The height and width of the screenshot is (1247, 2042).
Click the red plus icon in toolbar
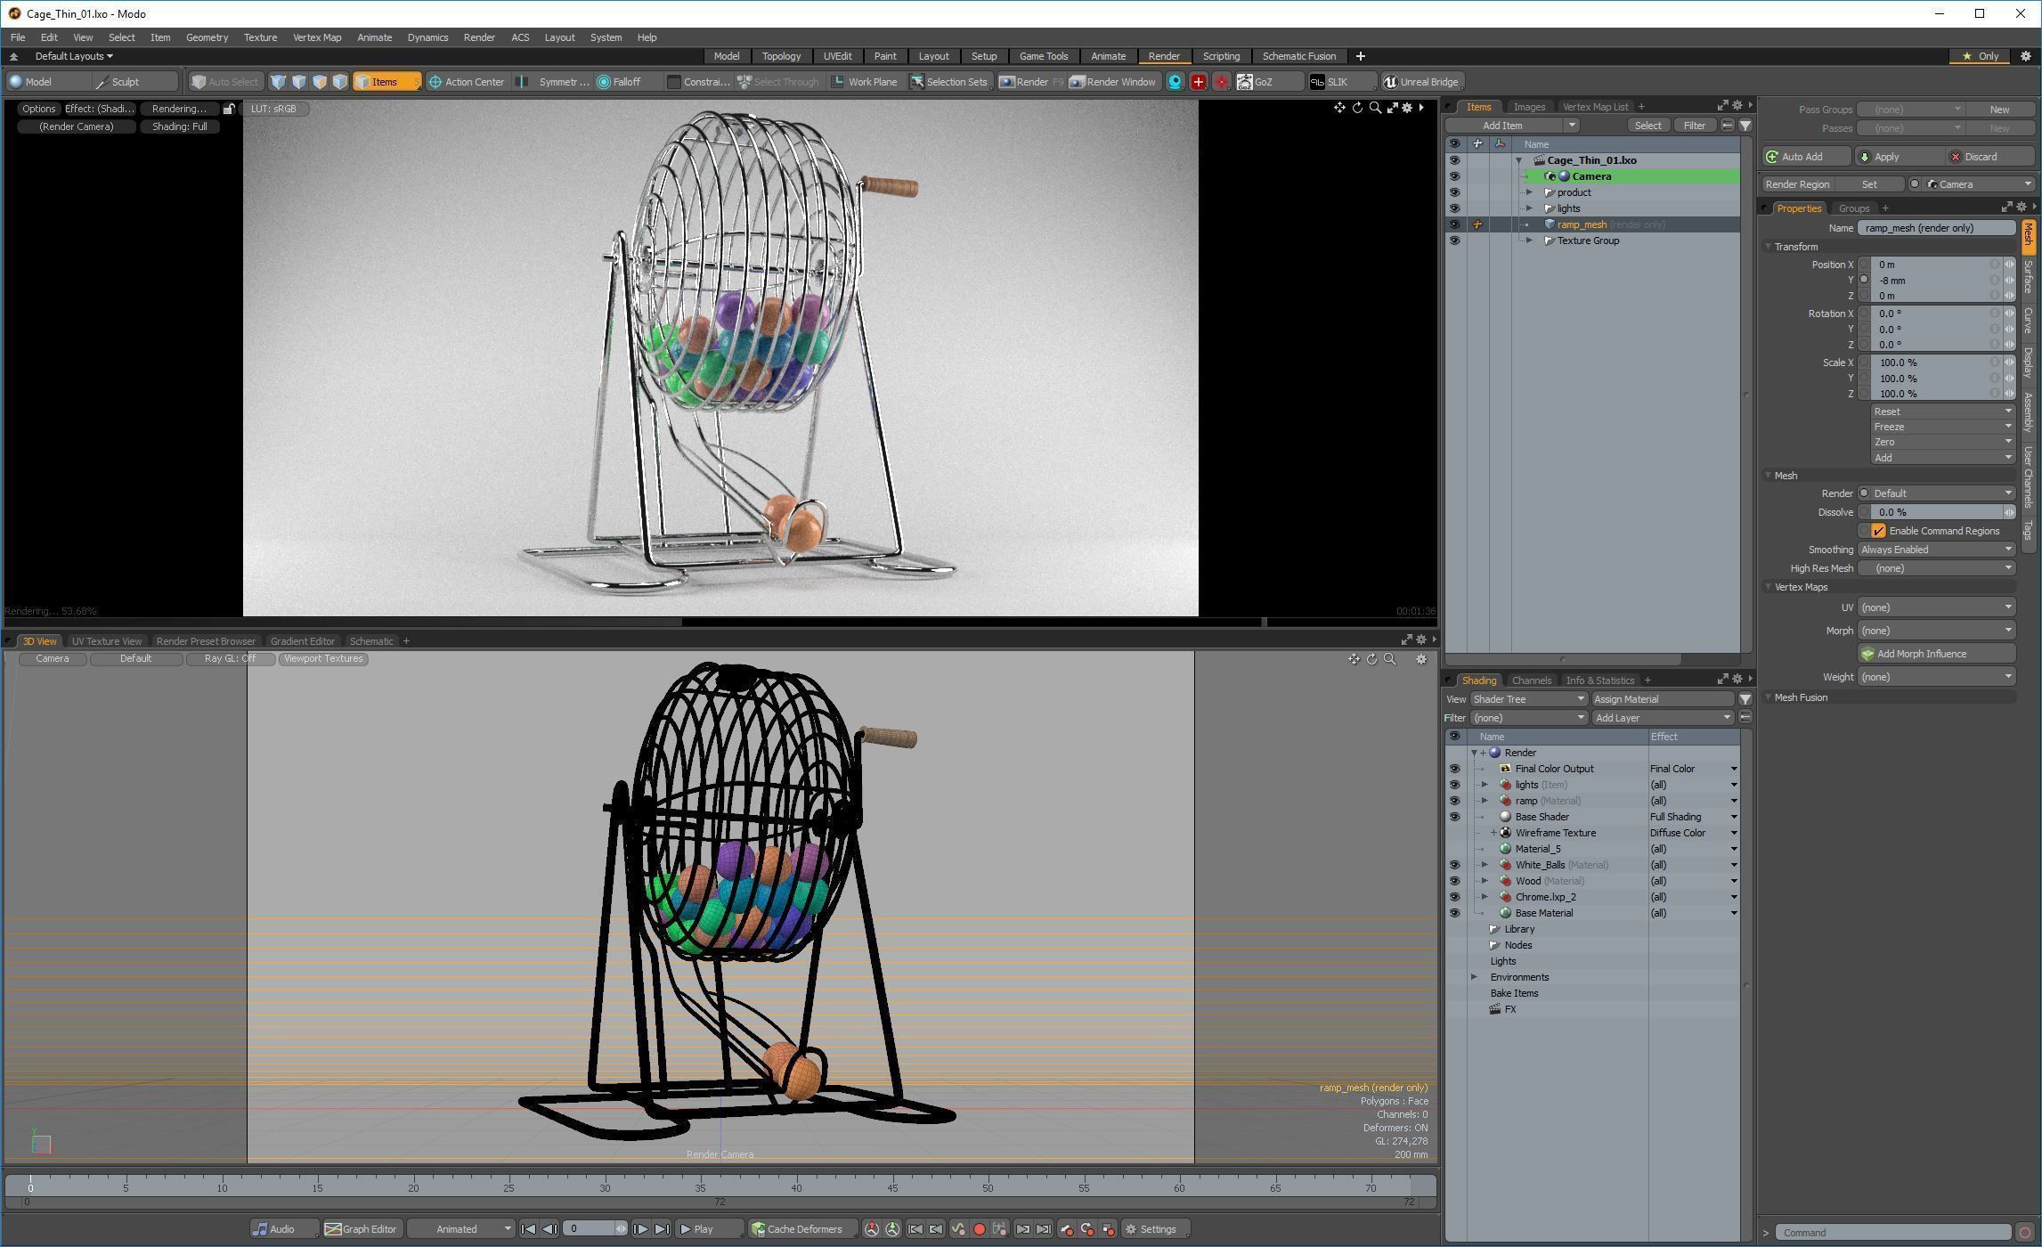click(1199, 82)
